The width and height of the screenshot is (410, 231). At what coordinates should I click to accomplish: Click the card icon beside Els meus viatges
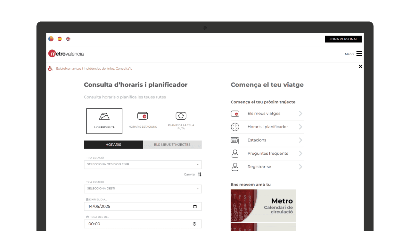click(x=235, y=114)
